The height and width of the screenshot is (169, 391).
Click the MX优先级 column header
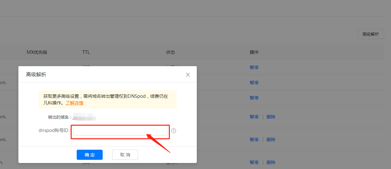(x=37, y=52)
